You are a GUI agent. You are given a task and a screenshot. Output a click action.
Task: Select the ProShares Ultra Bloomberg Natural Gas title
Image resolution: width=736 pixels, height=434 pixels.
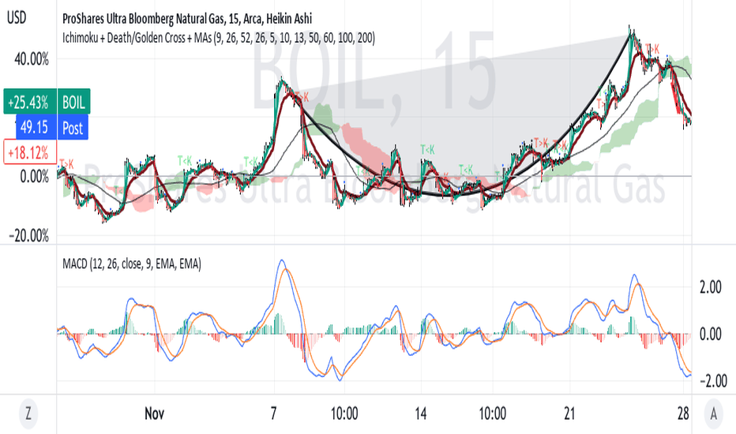click(x=187, y=19)
